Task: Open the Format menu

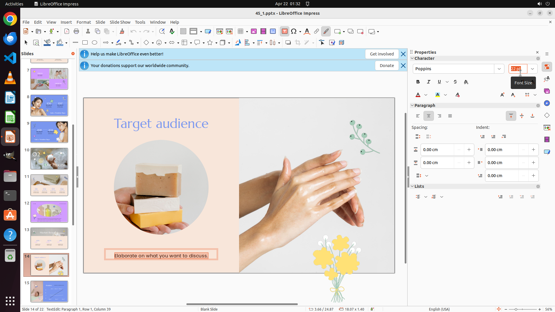Action: (x=84, y=22)
